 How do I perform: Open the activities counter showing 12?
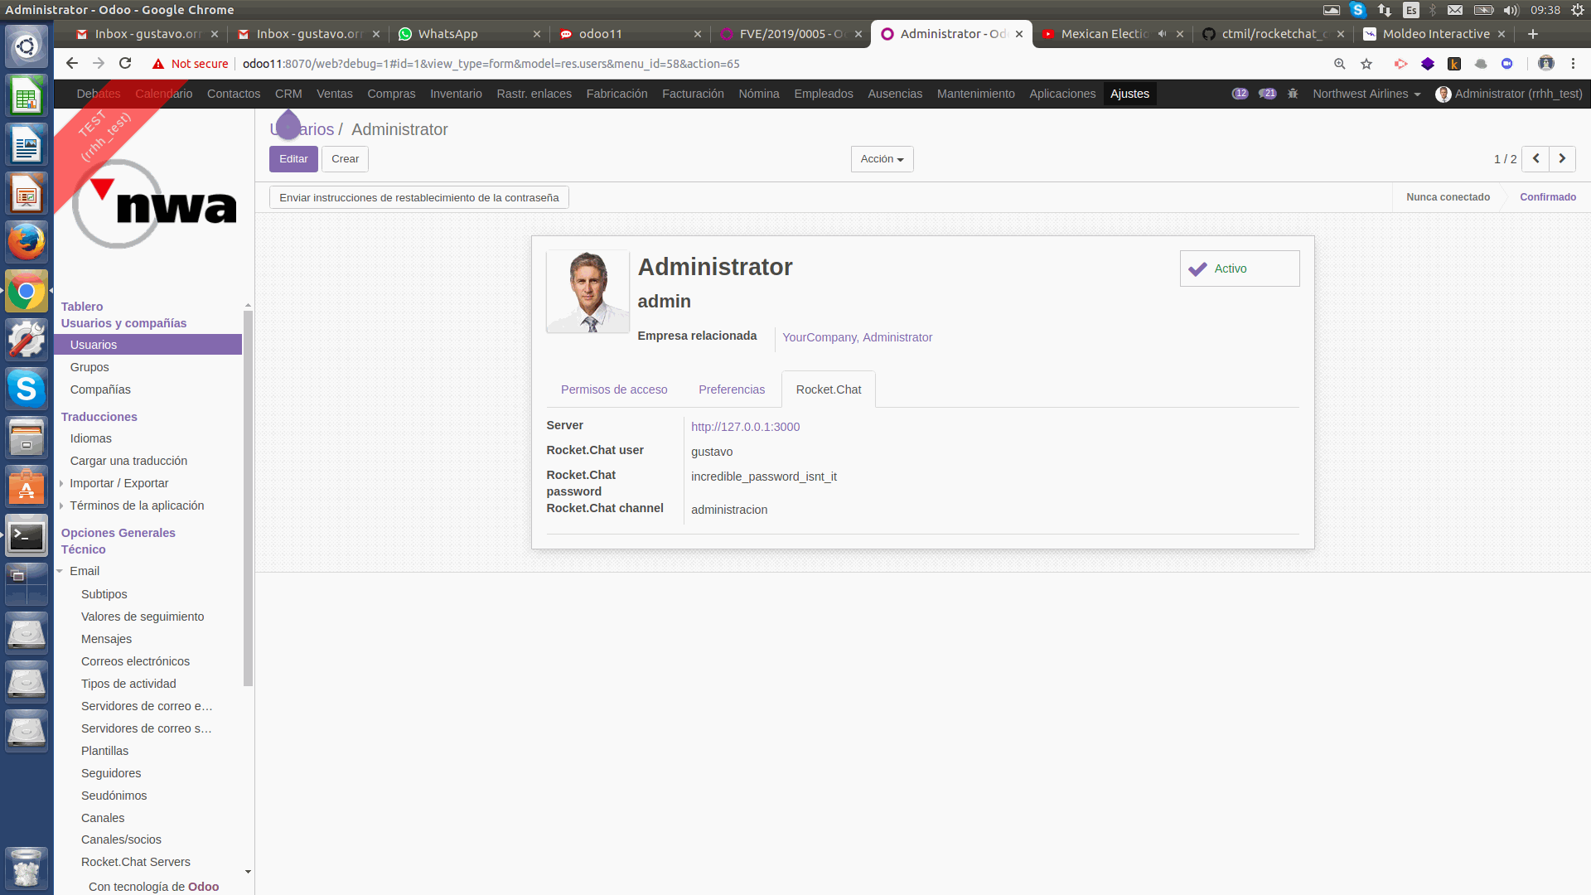pos(1240,94)
